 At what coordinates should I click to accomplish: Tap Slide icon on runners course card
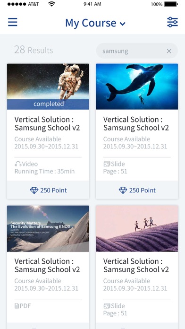click(107, 306)
